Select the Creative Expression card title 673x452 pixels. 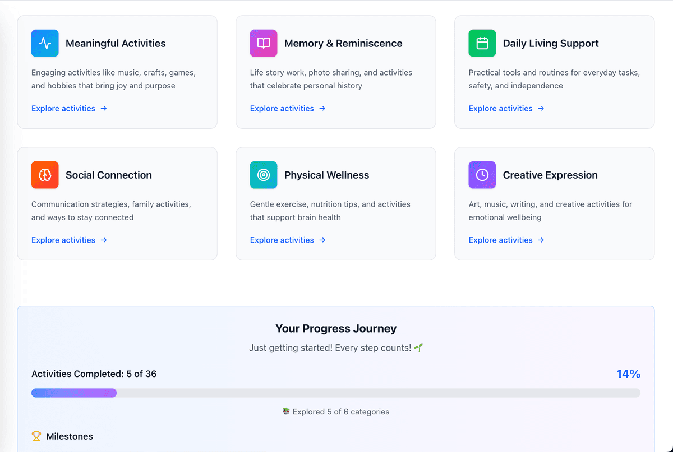pos(550,175)
